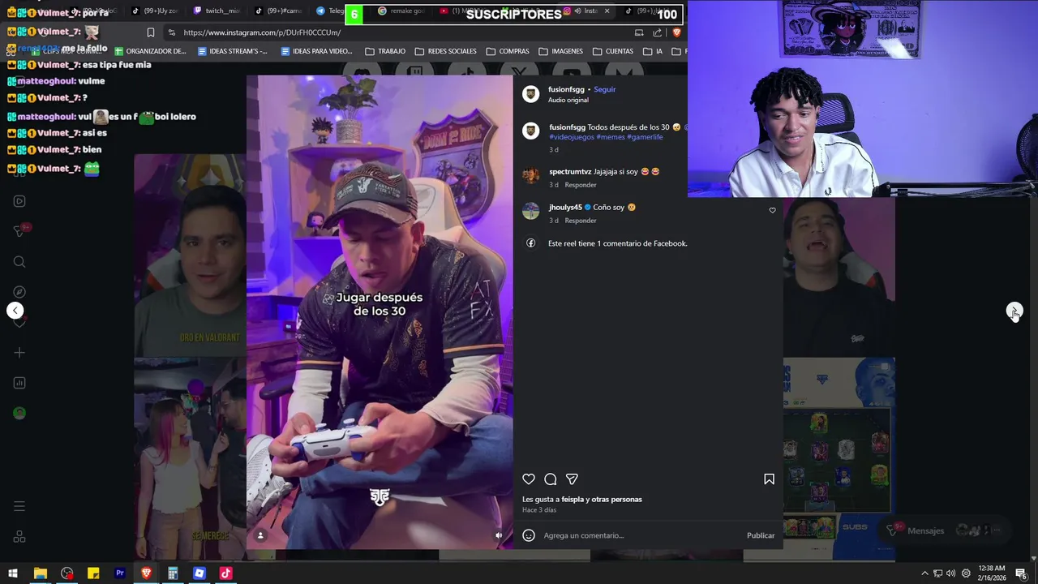Like the reel with the heart icon
Viewport: 1038px width, 584px height.
click(529, 479)
